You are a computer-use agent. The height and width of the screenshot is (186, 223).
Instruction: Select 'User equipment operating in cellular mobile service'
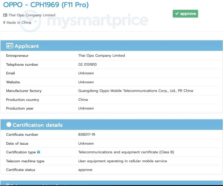click(x=123, y=161)
